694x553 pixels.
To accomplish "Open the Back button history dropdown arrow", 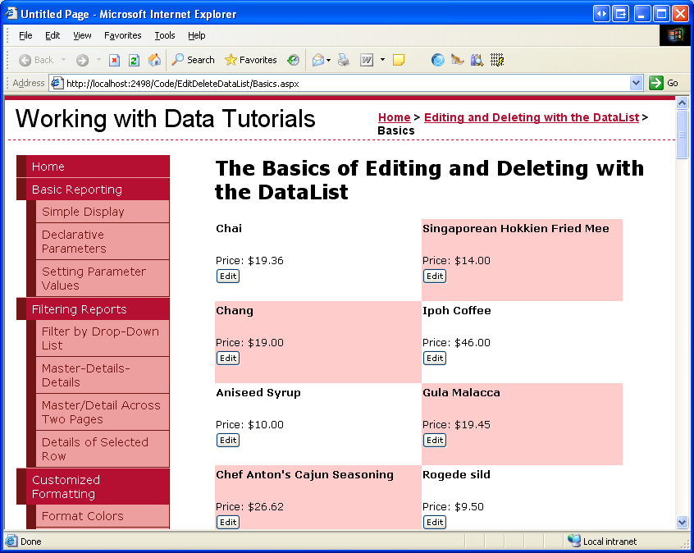I will pyautogui.click(x=62, y=60).
